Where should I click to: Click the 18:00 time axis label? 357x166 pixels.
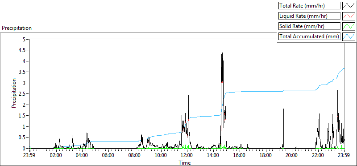tap(266, 156)
